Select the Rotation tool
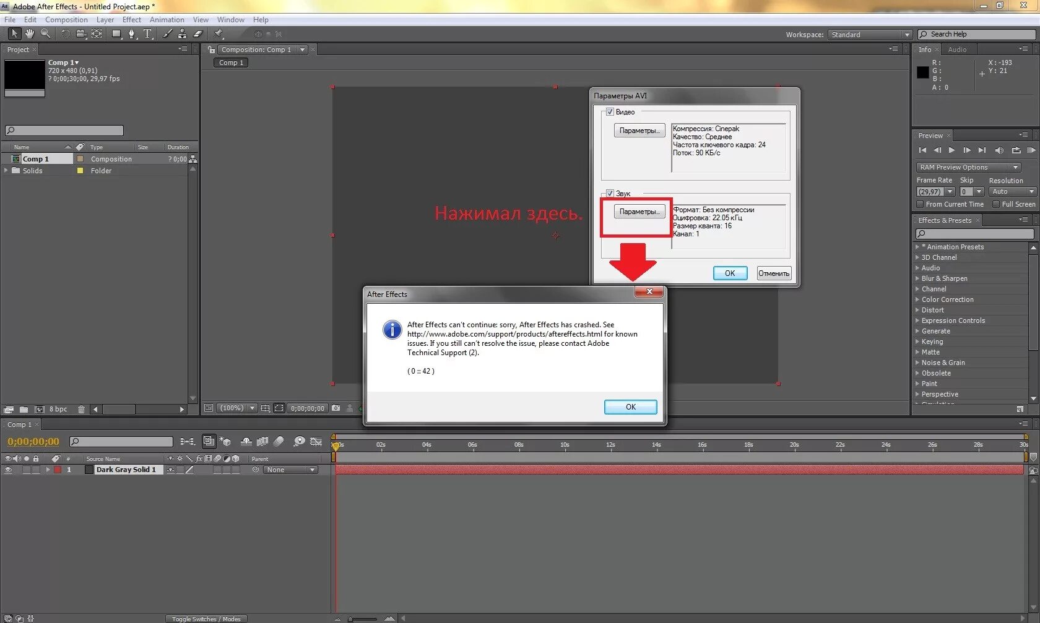The height and width of the screenshot is (623, 1040). (x=65, y=34)
